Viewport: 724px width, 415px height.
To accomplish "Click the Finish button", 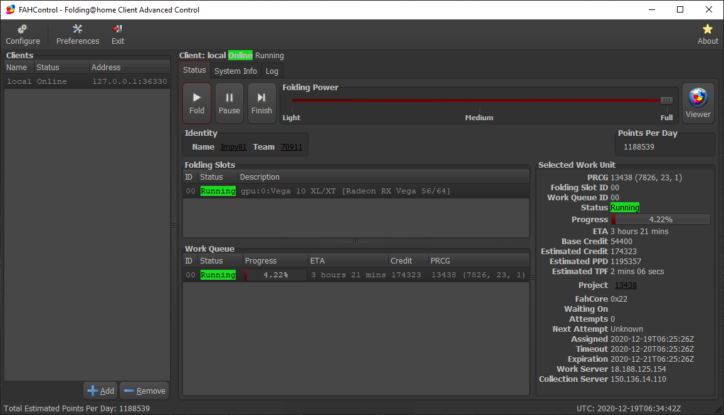I will tap(261, 103).
